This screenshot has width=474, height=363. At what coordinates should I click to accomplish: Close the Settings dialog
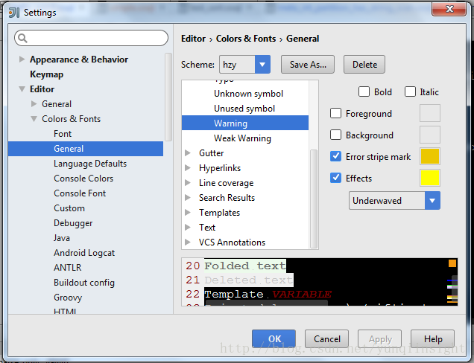point(449,8)
